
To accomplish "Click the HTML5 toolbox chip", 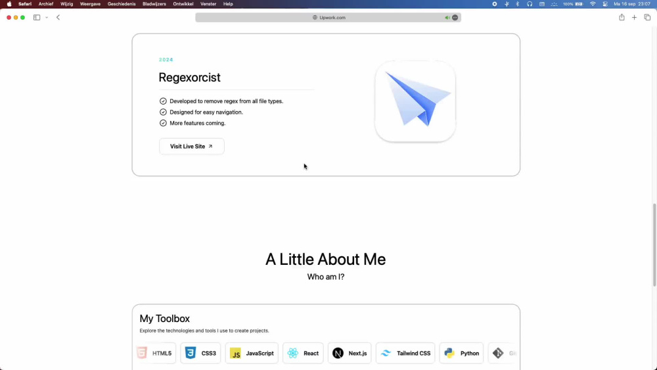I will coord(155,353).
